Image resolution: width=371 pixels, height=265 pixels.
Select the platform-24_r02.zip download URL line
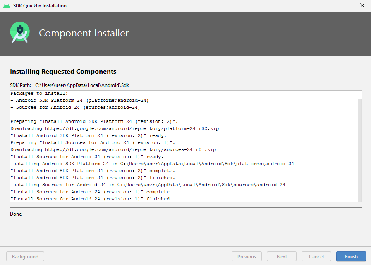tap(115, 128)
